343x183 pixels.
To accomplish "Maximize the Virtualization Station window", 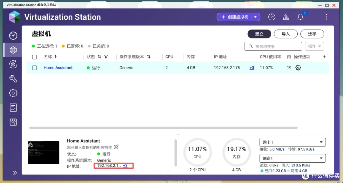I will coord(327,5).
